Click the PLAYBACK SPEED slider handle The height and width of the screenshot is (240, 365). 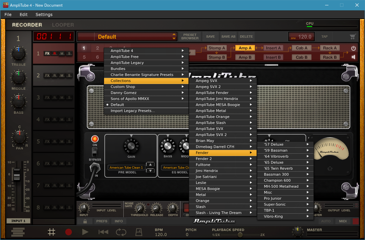pyautogui.click(x=240, y=235)
